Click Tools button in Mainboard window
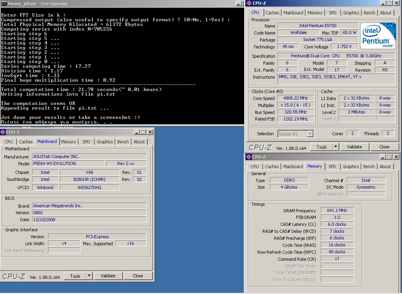 coord(75,276)
